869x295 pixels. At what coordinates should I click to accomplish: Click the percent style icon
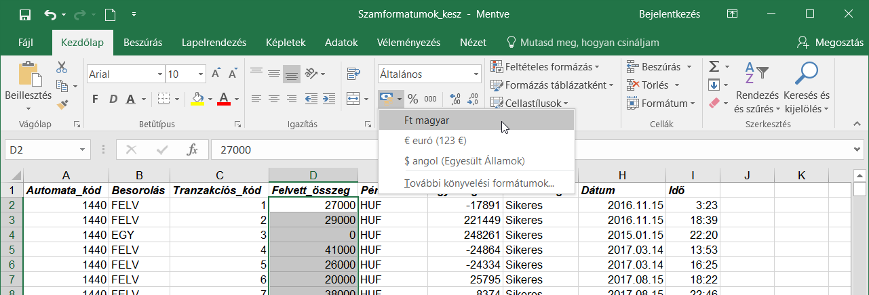click(412, 99)
